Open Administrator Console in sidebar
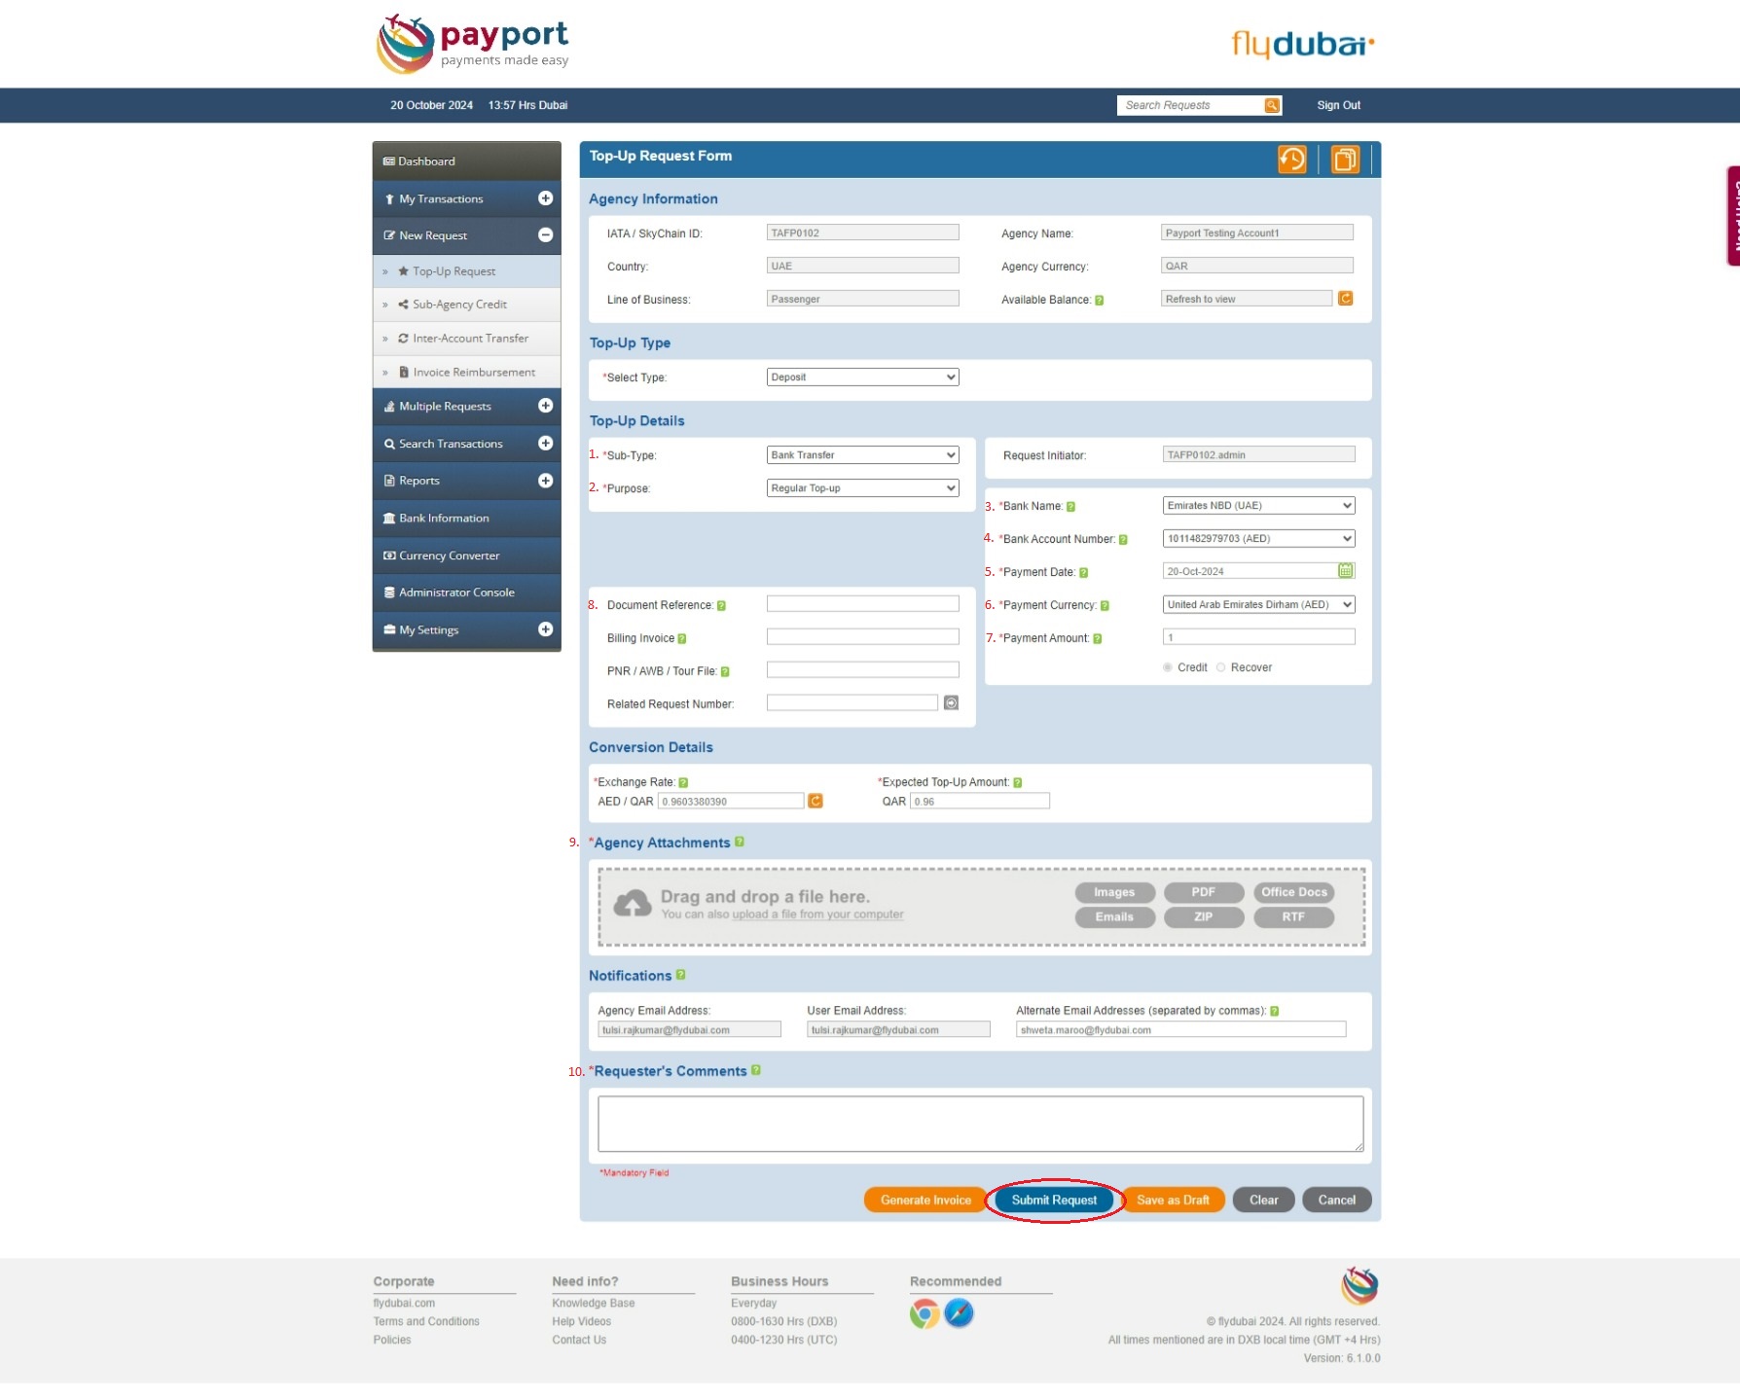The image size is (1740, 1399). coord(466,592)
